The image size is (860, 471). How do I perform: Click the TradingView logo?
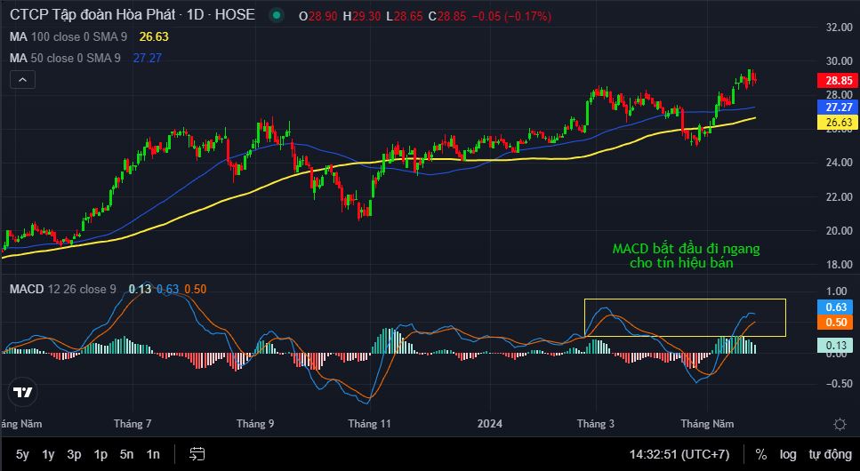pyautogui.click(x=23, y=392)
